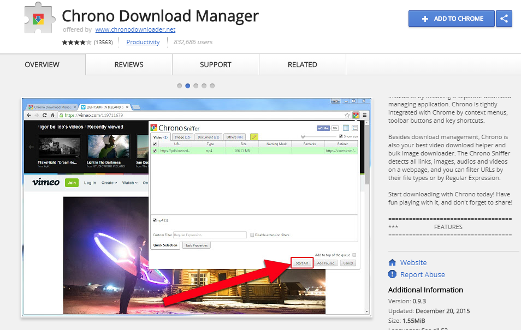Screen dimensions: 521x330
Task: Open the Productivity category link
Action: pos(143,42)
